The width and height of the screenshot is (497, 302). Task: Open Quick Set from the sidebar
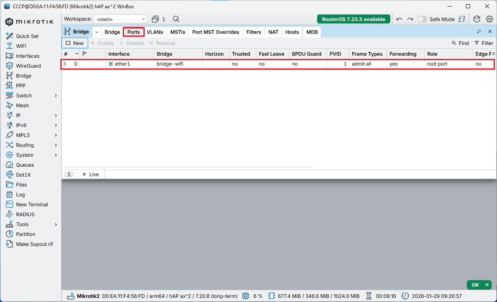(27, 36)
